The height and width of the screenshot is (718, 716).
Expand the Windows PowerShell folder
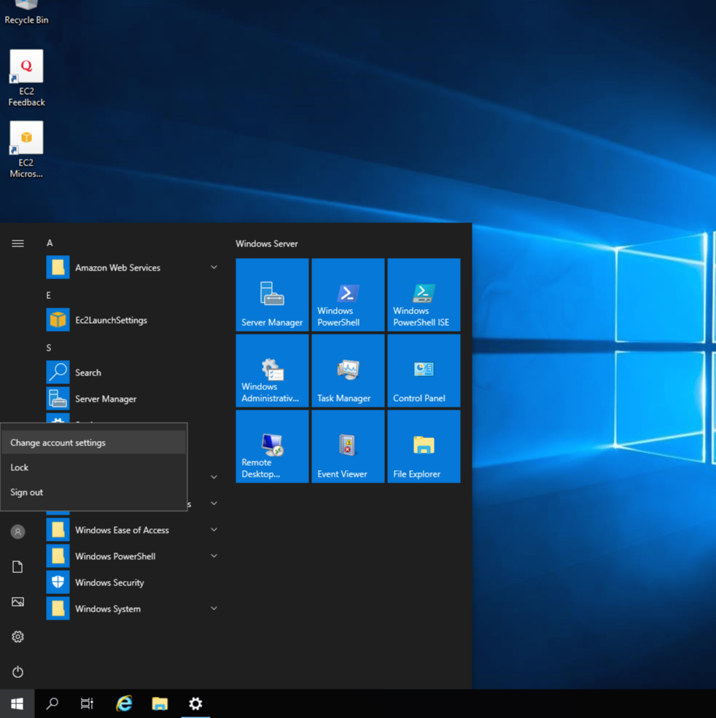(214, 556)
